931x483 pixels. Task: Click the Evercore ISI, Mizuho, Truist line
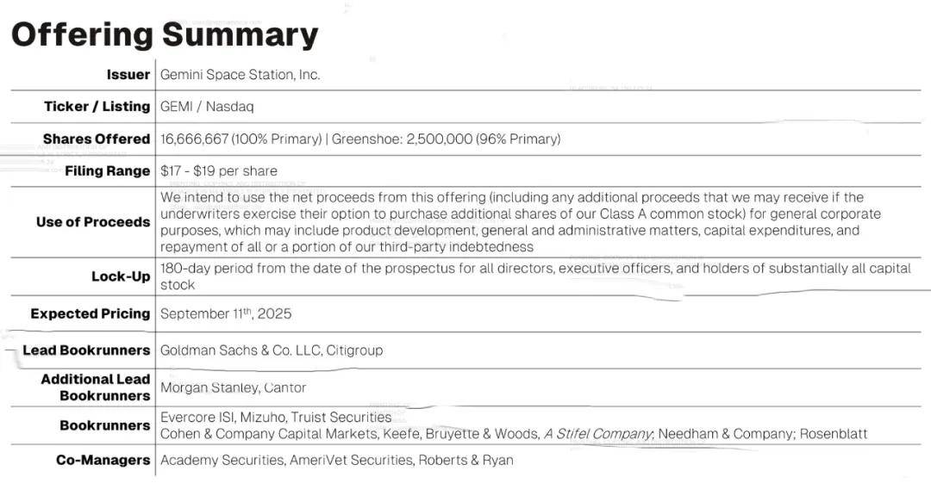[276, 418]
